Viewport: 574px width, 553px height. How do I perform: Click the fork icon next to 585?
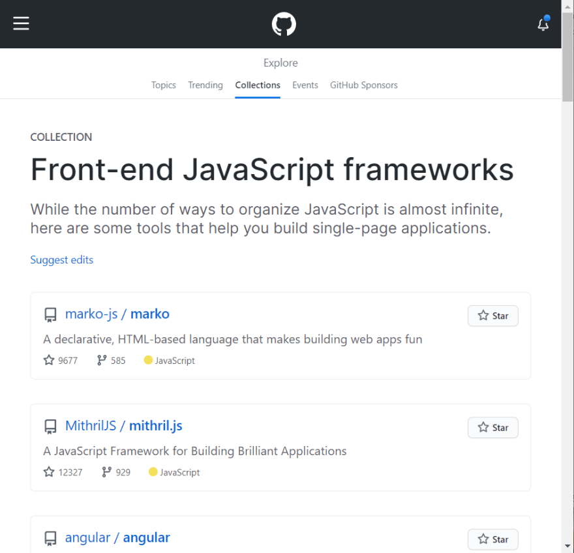[101, 360]
